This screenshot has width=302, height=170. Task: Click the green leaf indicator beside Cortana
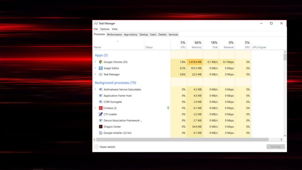tap(168, 108)
